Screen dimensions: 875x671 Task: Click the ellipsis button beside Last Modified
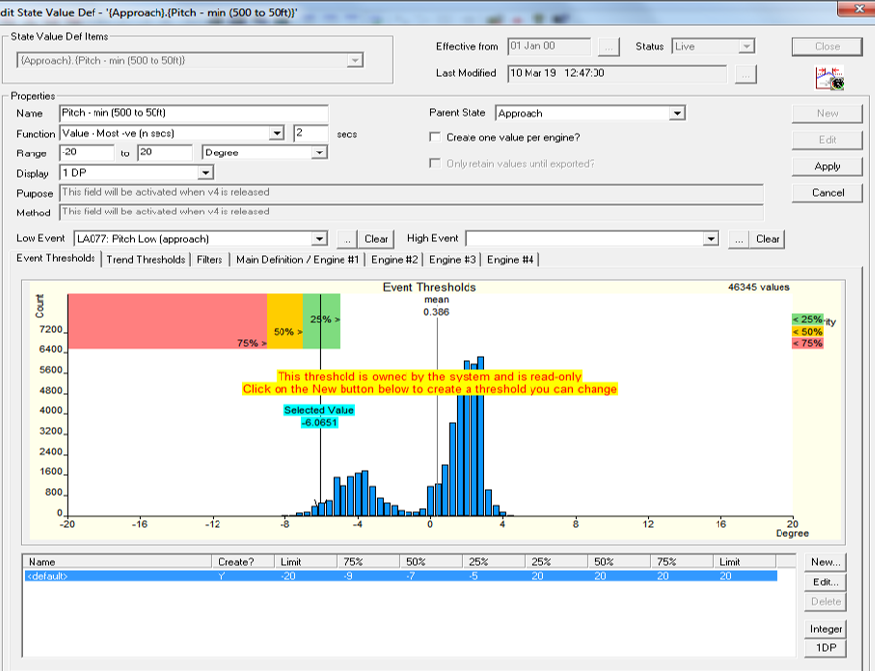[745, 74]
